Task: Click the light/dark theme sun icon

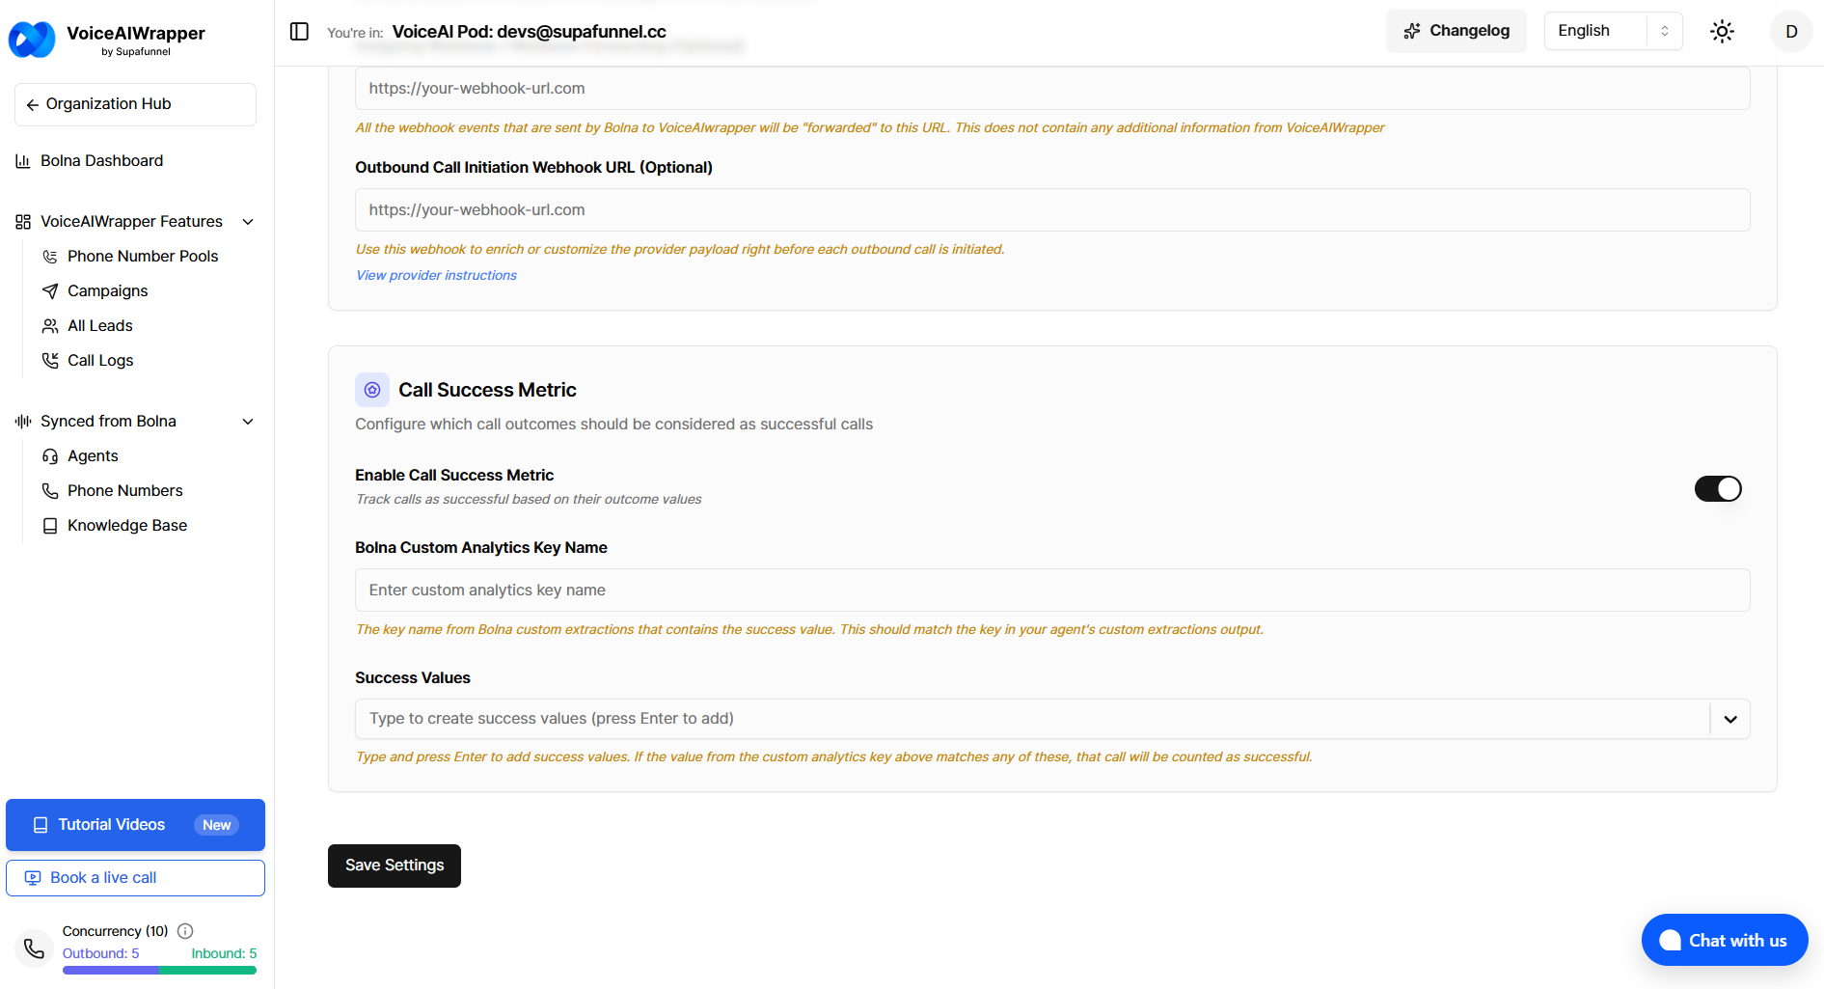Action: [1722, 32]
